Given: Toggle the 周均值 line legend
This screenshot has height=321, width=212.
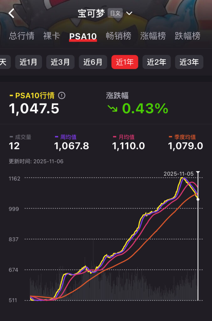Looking at the screenshot, I should point(66,137).
